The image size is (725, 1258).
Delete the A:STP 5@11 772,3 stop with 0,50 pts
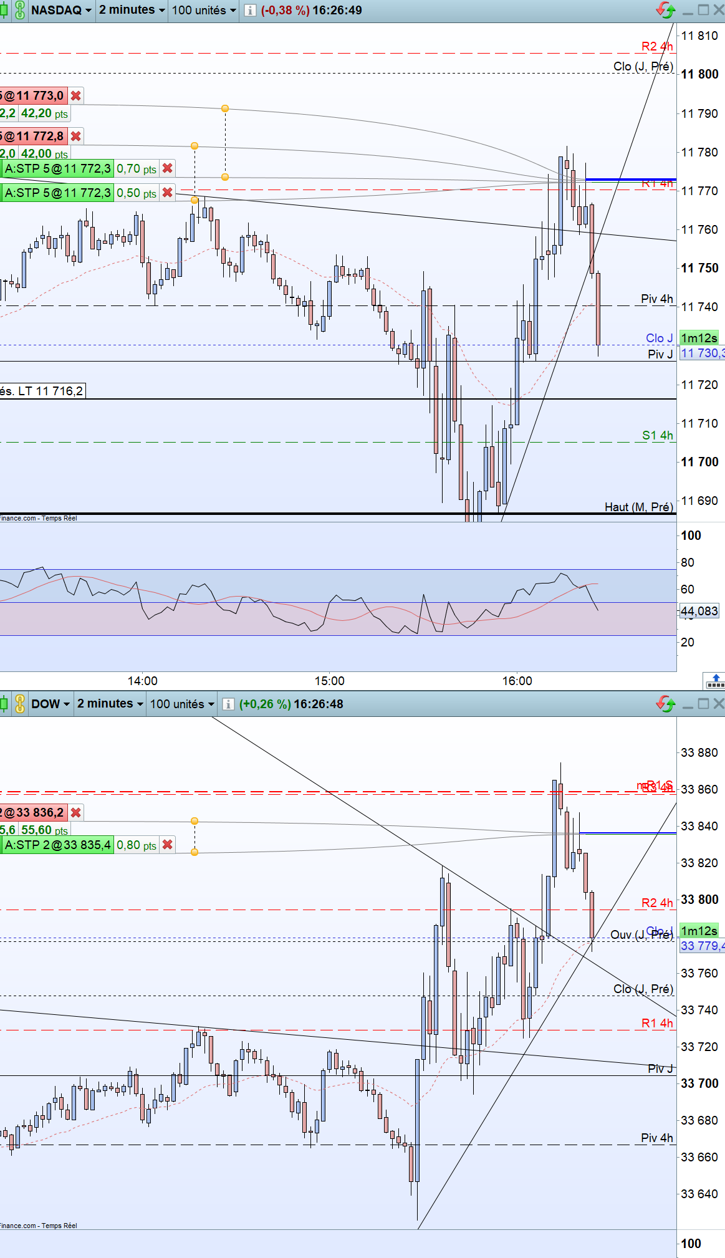pos(167,193)
